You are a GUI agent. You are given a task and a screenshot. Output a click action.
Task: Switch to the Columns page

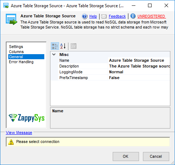point(16,52)
